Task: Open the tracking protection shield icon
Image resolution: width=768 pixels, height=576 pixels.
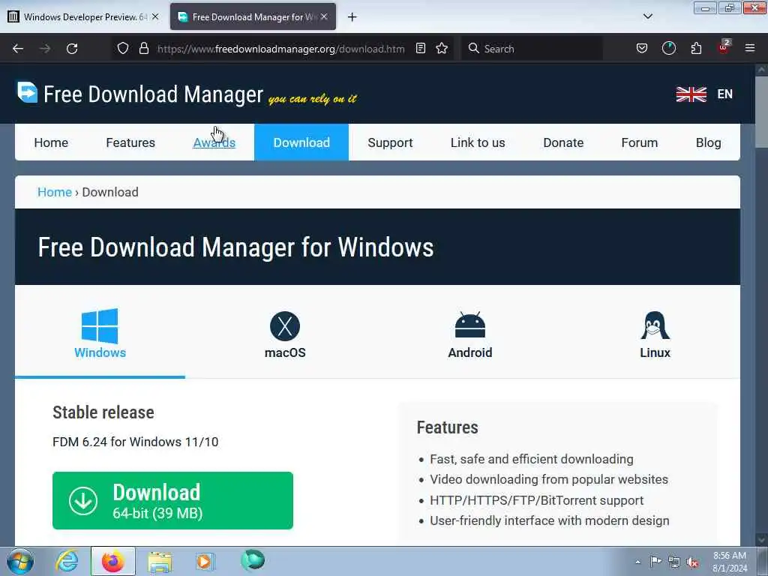Action: 123,49
